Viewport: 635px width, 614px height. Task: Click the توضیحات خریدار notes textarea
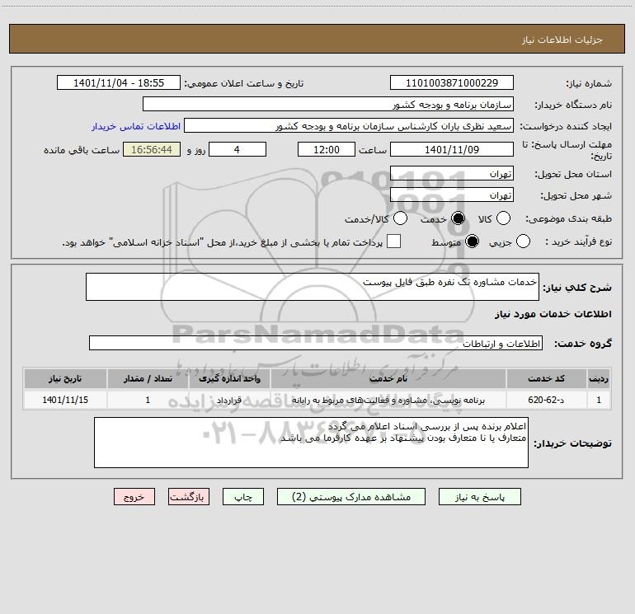(311, 443)
